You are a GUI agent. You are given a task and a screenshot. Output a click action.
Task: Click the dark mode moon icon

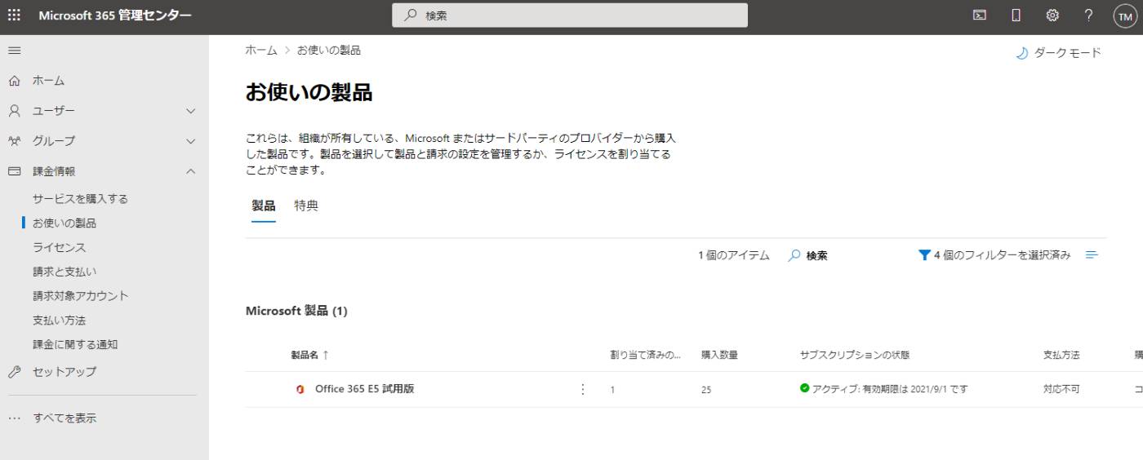(x=1021, y=53)
